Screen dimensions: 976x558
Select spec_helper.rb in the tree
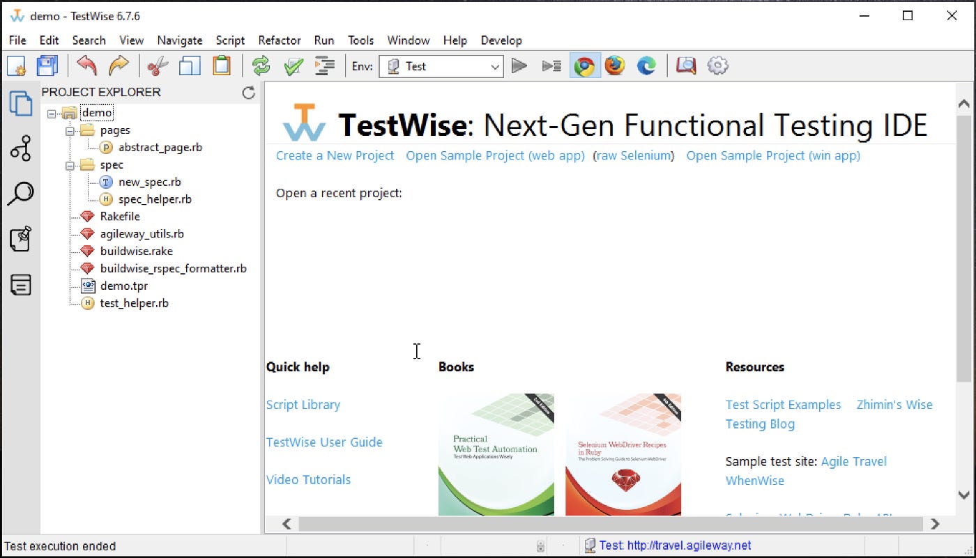point(155,199)
